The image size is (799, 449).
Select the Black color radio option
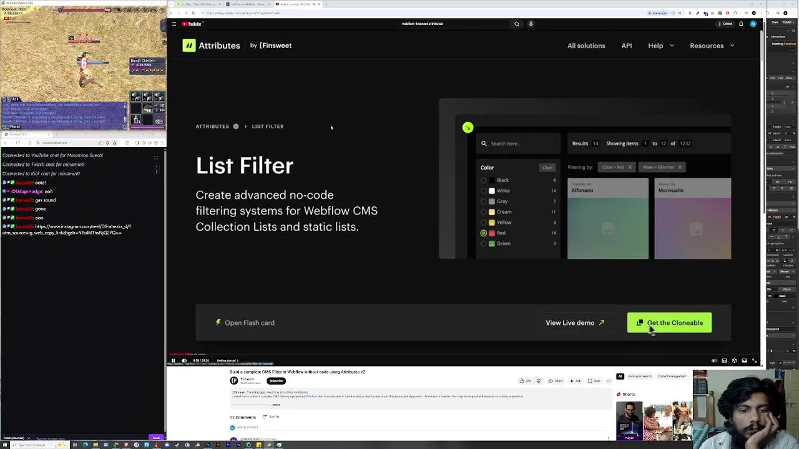(484, 180)
